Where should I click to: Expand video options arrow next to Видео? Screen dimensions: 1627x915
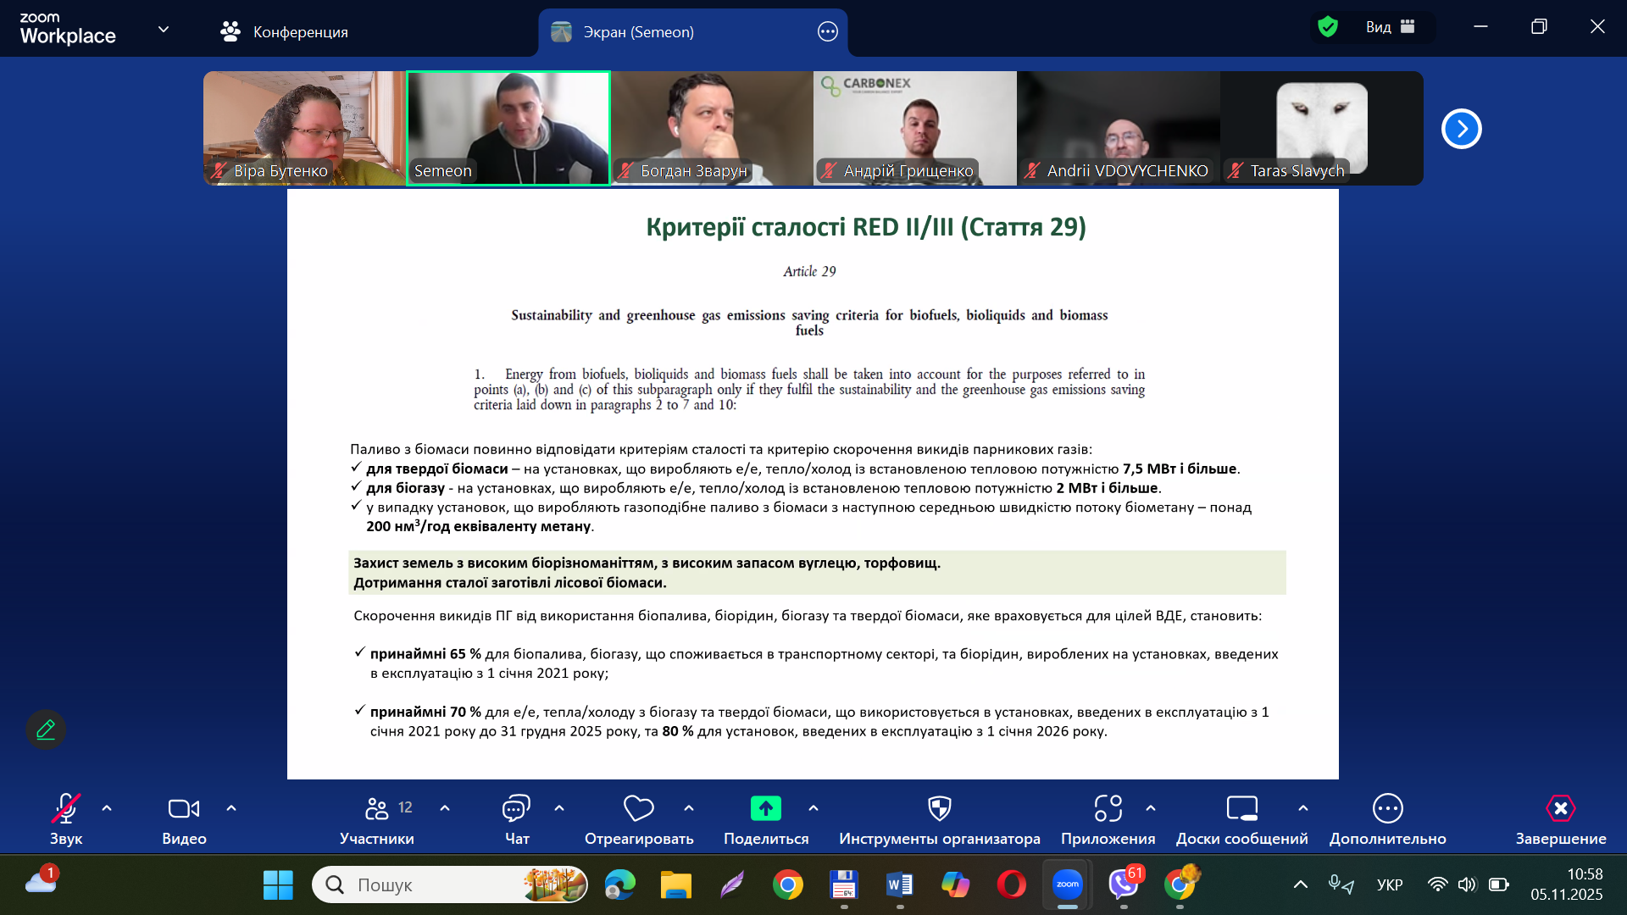pyautogui.click(x=231, y=808)
